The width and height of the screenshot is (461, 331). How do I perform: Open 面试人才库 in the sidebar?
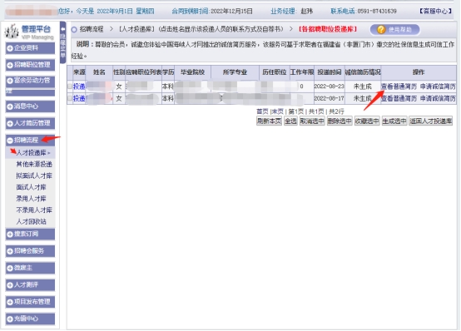tap(31, 187)
